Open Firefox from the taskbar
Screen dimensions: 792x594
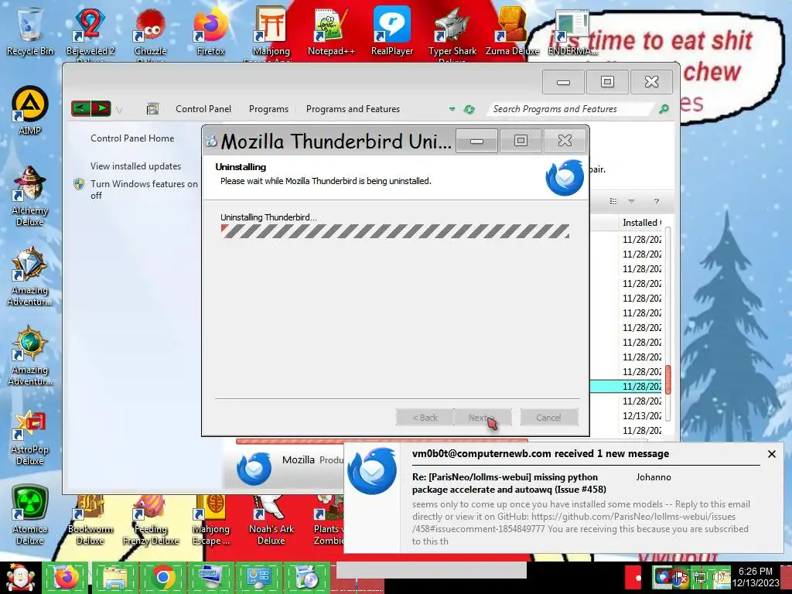[x=66, y=578]
